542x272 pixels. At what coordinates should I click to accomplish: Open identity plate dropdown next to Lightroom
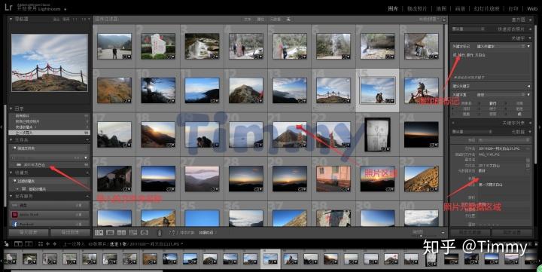pyautogui.click(x=65, y=9)
